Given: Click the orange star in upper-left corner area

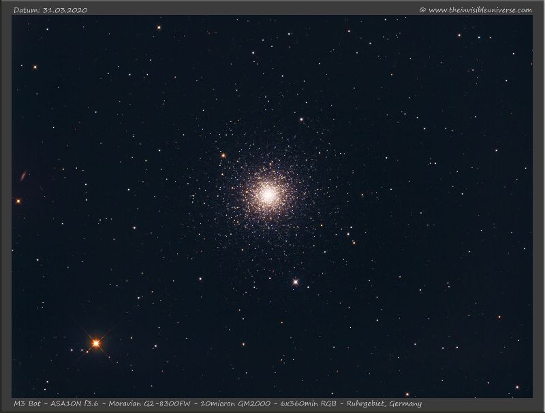Looking at the screenshot, I should coord(35,67).
